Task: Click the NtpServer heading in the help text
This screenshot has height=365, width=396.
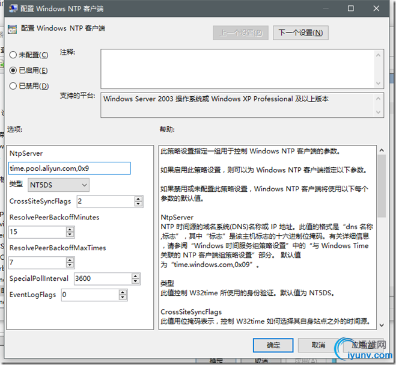Action: [177, 218]
